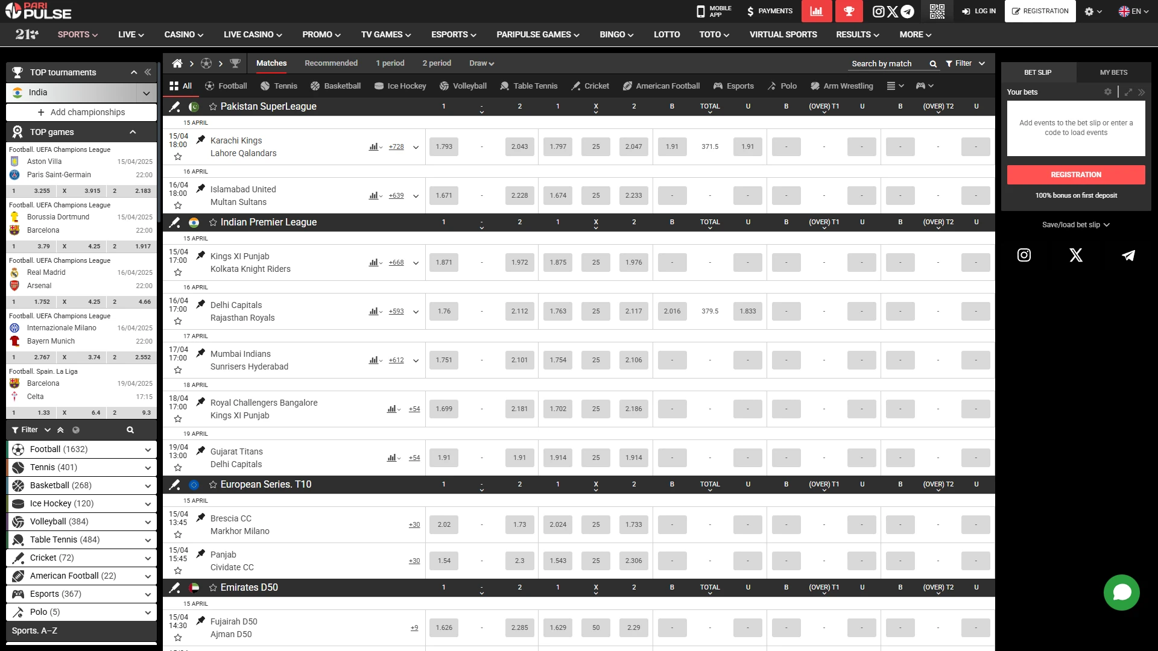Click the trophy icon next to statistics
1158x651 pixels.
(x=849, y=11)
